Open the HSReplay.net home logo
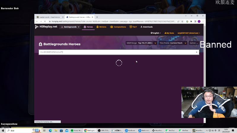 [x=46, y=27]
